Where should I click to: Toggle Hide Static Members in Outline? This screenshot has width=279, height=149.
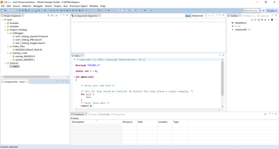click(265, 20)
